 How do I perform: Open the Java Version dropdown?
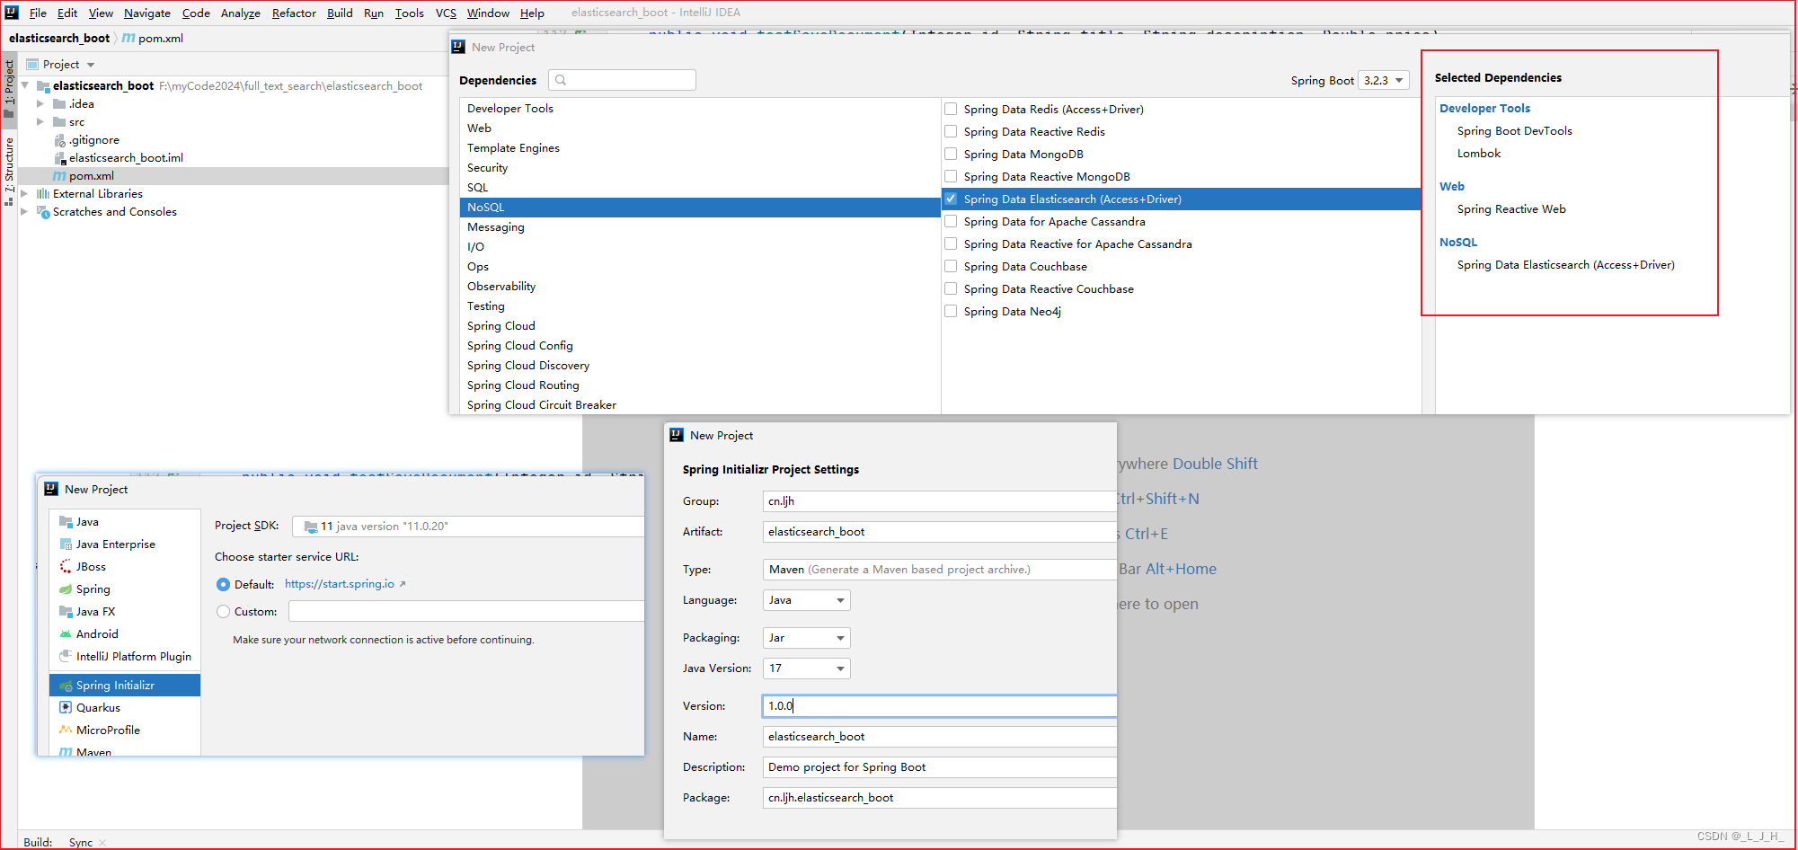807,668
